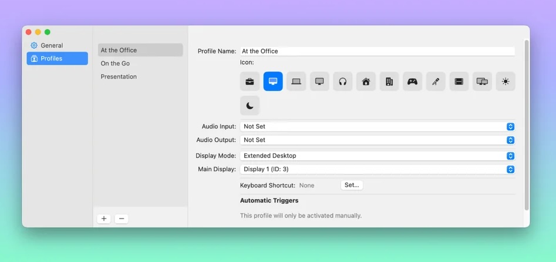Screen dimensions: 556x262
Task: Add a new profile with plus button
Action: (104, 219)
